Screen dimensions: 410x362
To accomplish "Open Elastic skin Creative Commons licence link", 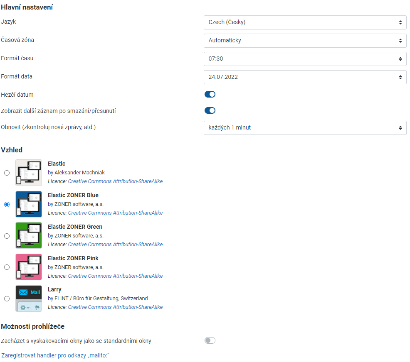I will (x=115, y=181).
